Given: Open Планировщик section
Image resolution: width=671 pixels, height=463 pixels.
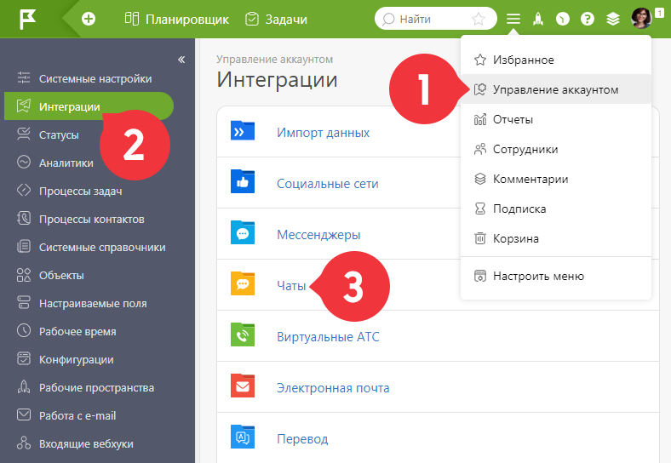Looking at the screenshot, I should tap(177, 20).
